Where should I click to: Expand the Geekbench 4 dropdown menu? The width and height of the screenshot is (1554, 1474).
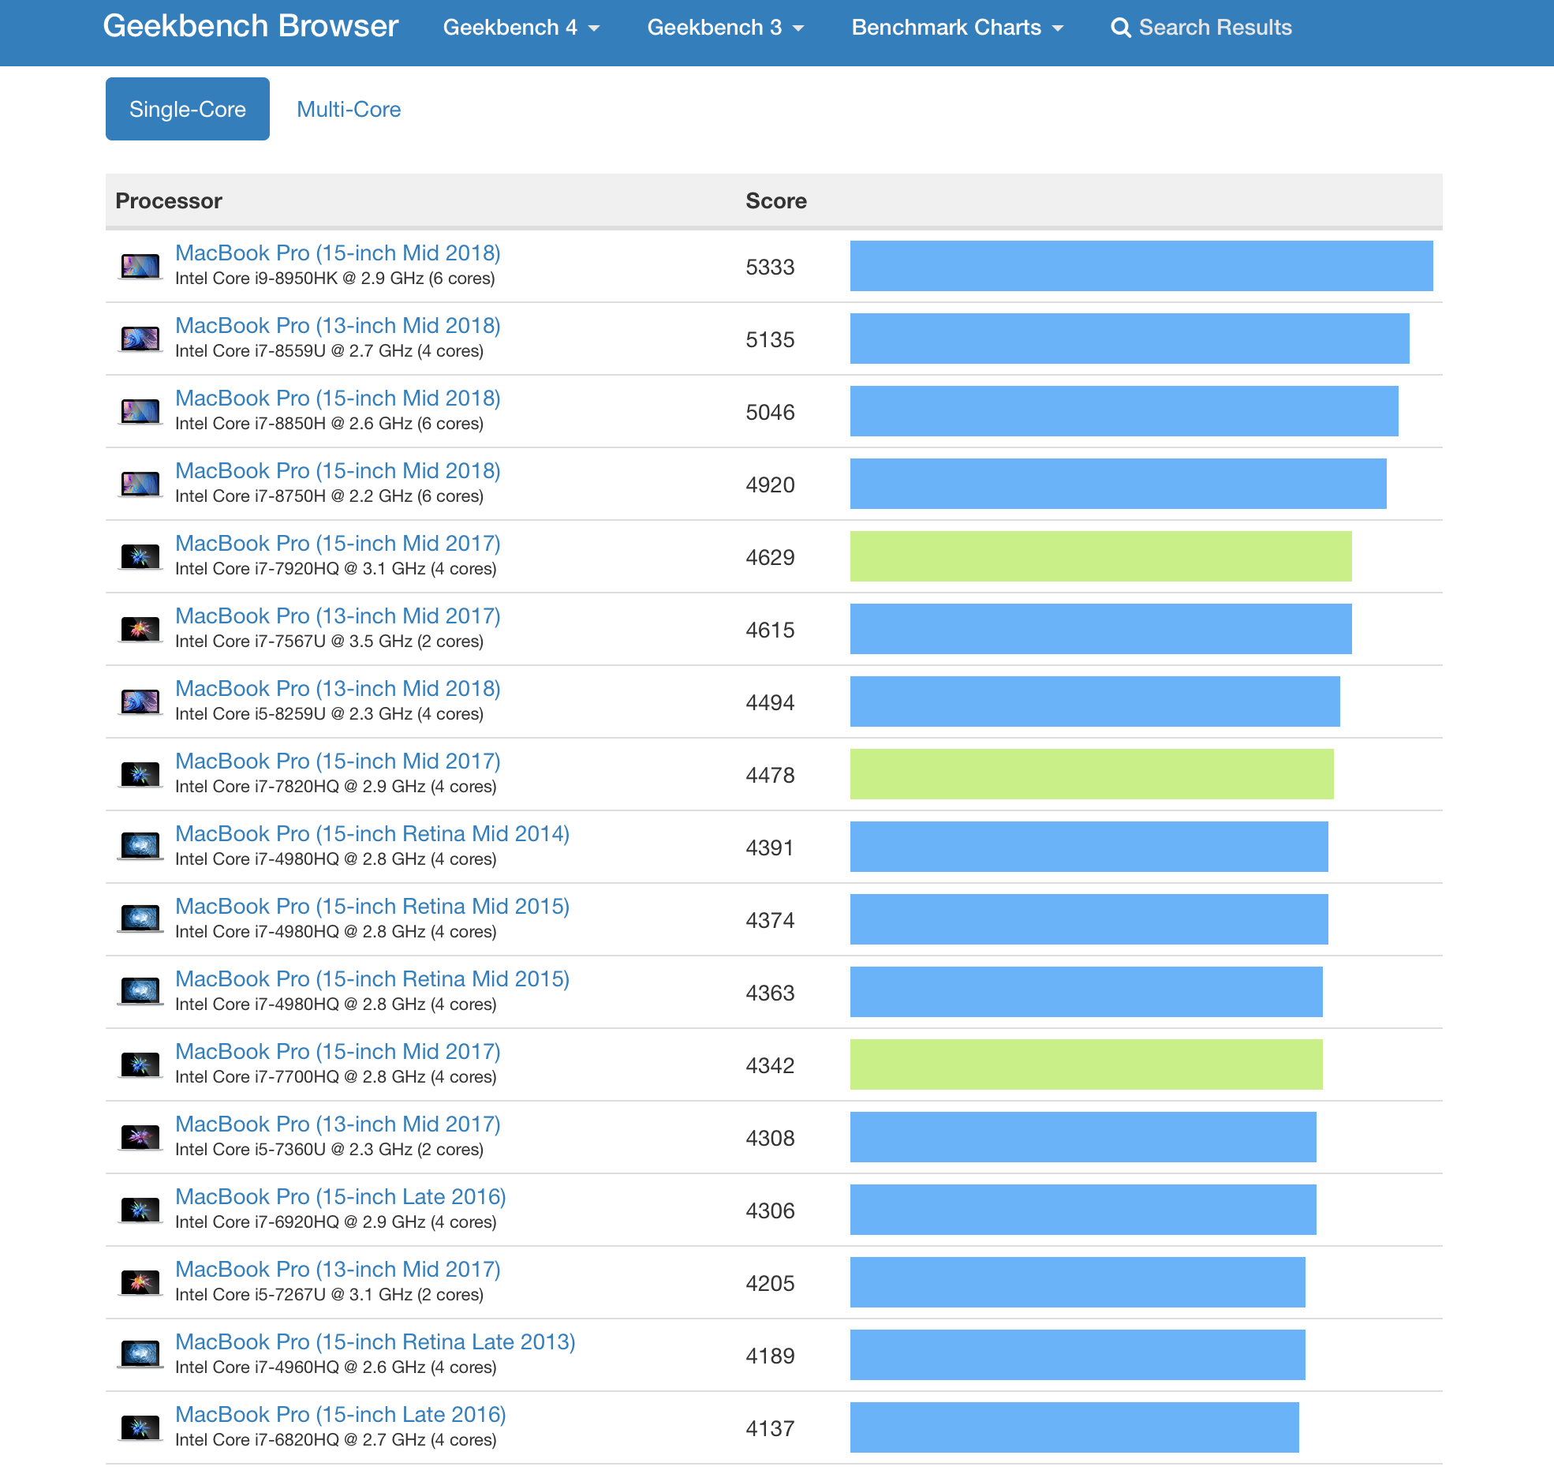(x=521, y=28)
